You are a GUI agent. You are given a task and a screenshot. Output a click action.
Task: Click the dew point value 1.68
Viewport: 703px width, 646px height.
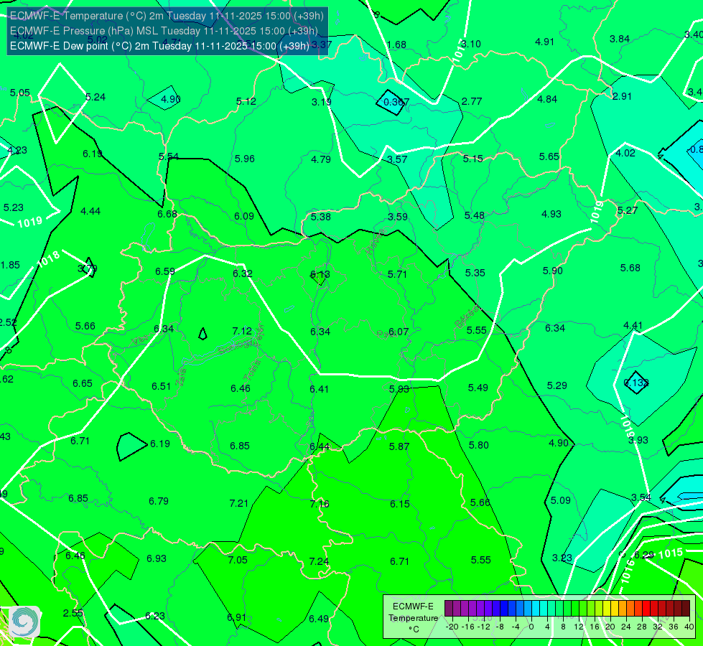(x=396, y=45)
